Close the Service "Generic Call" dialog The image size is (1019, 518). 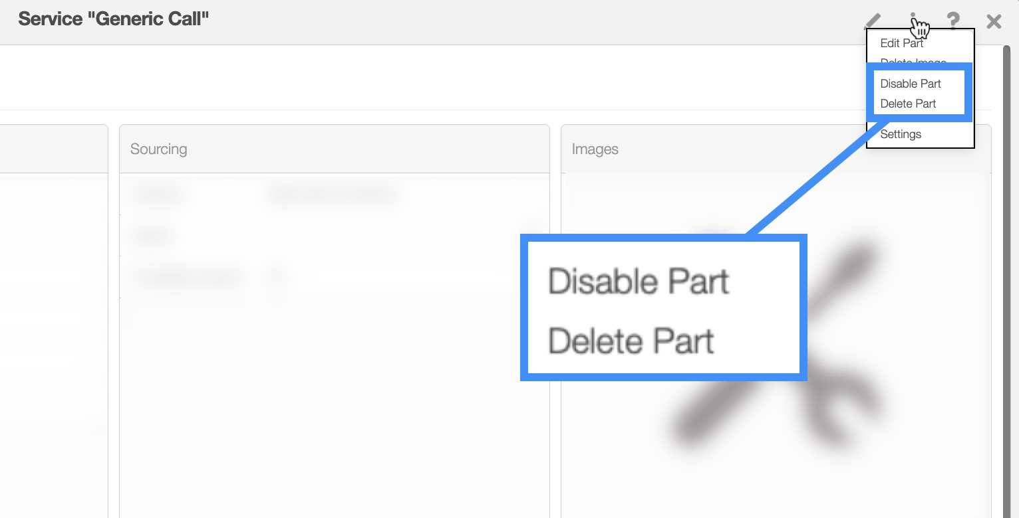[x=994, y=22]
